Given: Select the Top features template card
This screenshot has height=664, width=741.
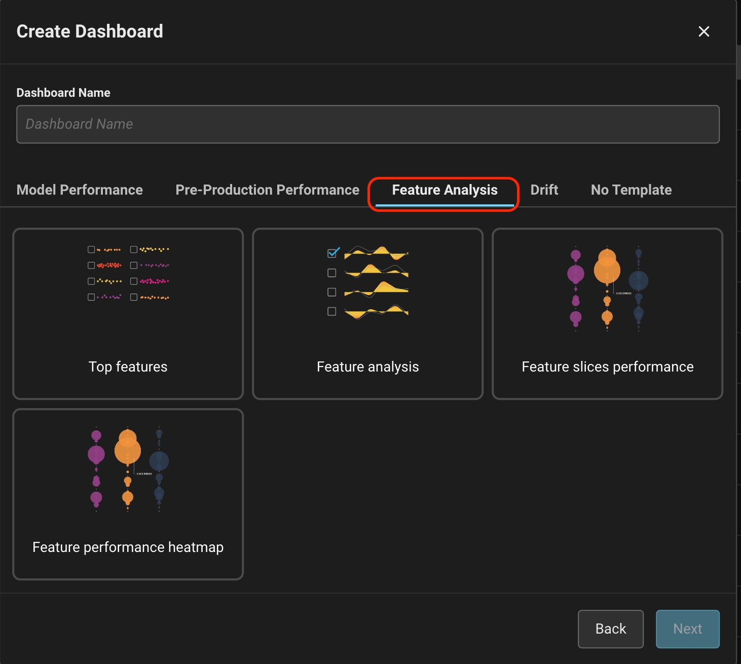Looking at the screenshot, I should [128, 314].
